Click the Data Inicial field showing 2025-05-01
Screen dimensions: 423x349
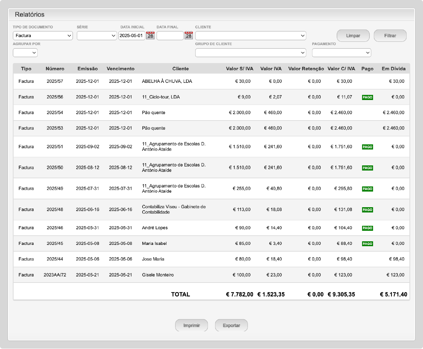[x=132, y=36]
